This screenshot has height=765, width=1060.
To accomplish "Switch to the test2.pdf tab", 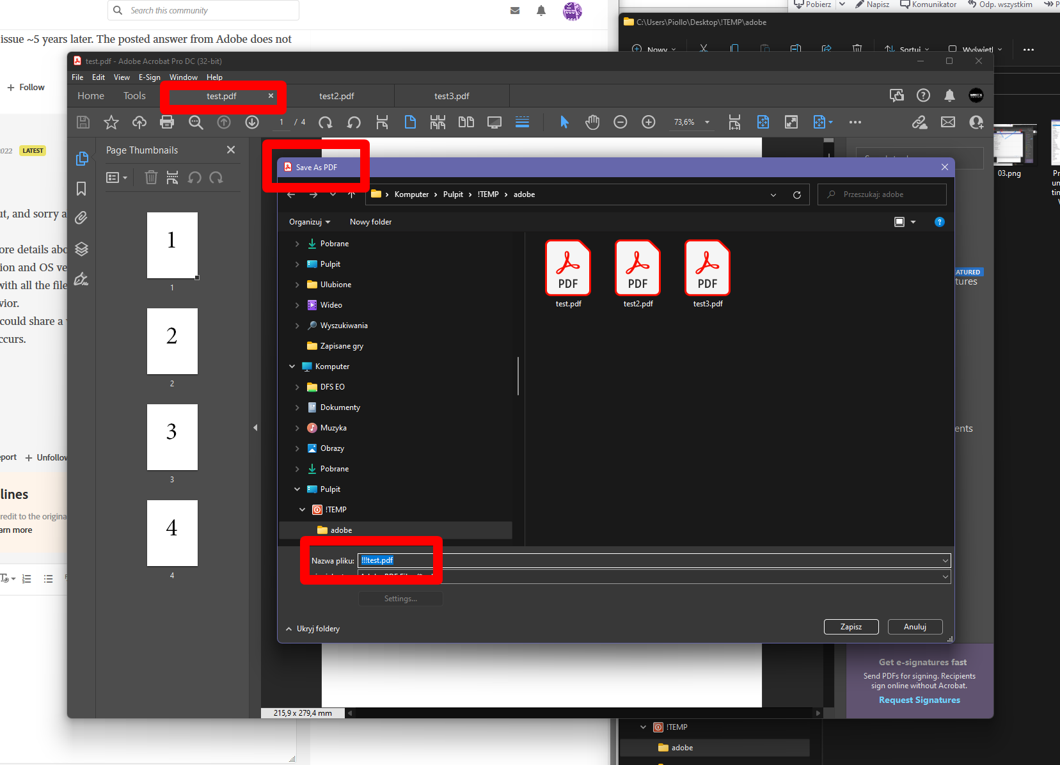I will [338, 96].
